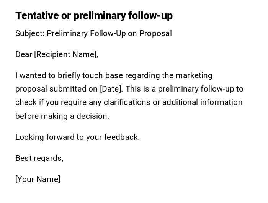
Task: Click the heading "Tentative or preliminary follow-up"
Action: [x=94, y=16]
